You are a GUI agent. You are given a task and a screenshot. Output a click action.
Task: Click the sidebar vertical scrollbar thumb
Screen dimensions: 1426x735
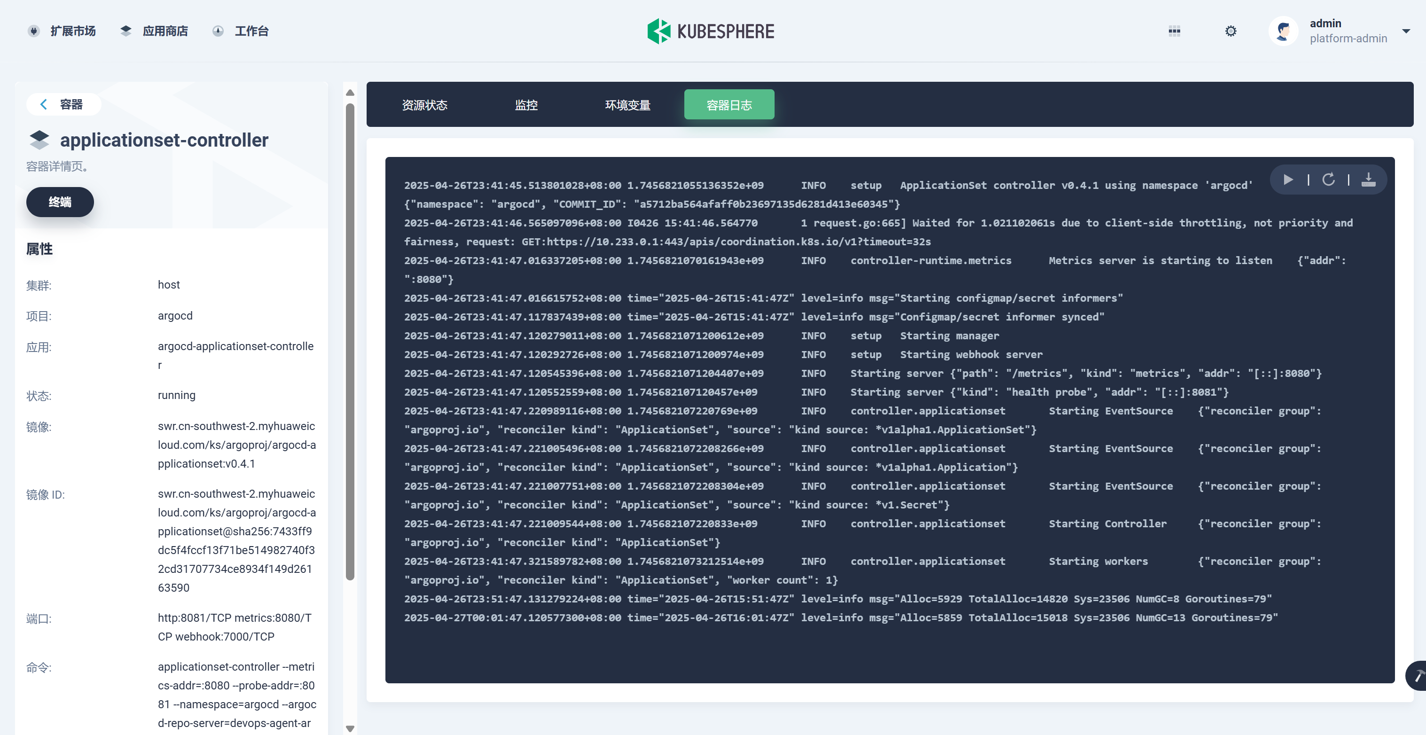click(x=350, y=342)
